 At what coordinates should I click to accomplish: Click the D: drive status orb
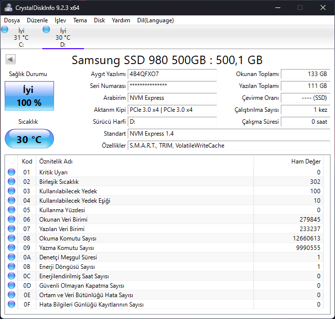pyautogui.click(x=47, y=30)
